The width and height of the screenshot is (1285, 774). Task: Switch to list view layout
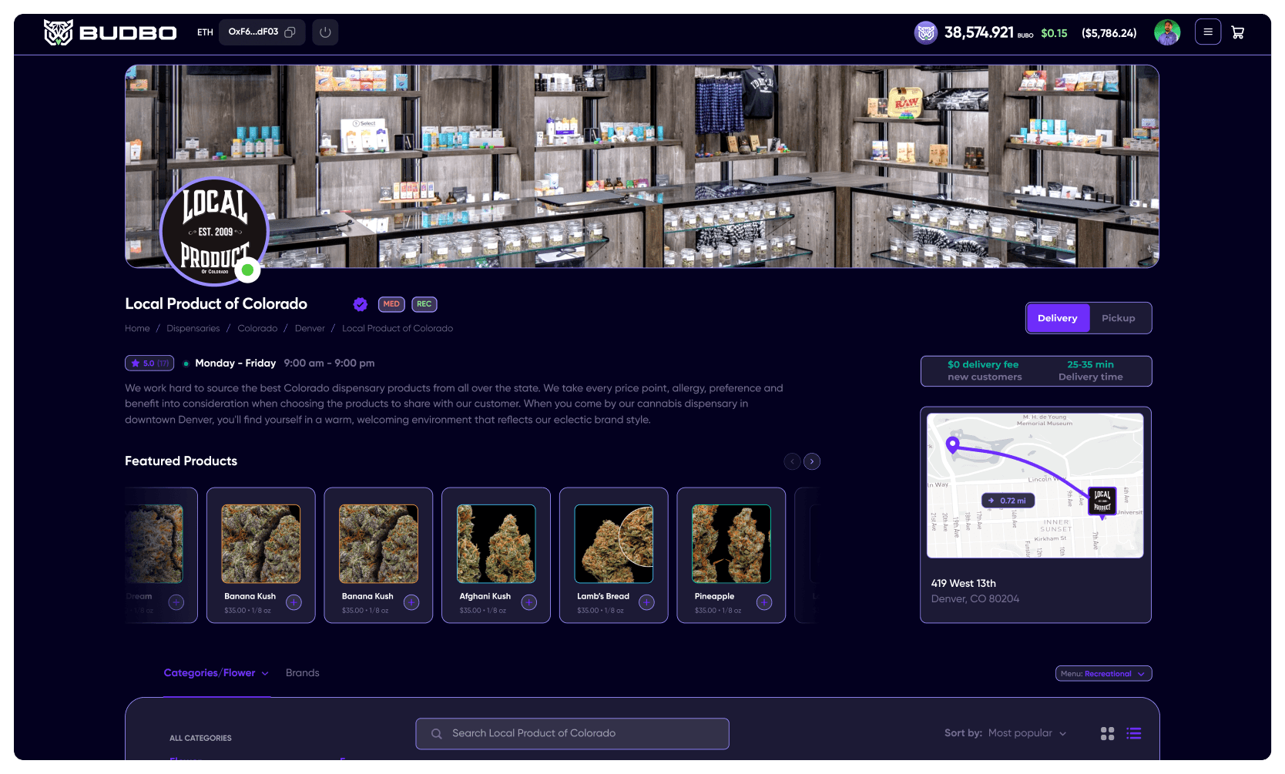[x=1133, y=733]
